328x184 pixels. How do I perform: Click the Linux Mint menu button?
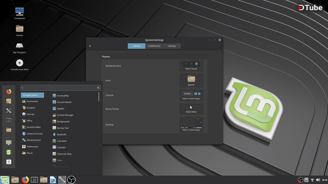[5, 179]
